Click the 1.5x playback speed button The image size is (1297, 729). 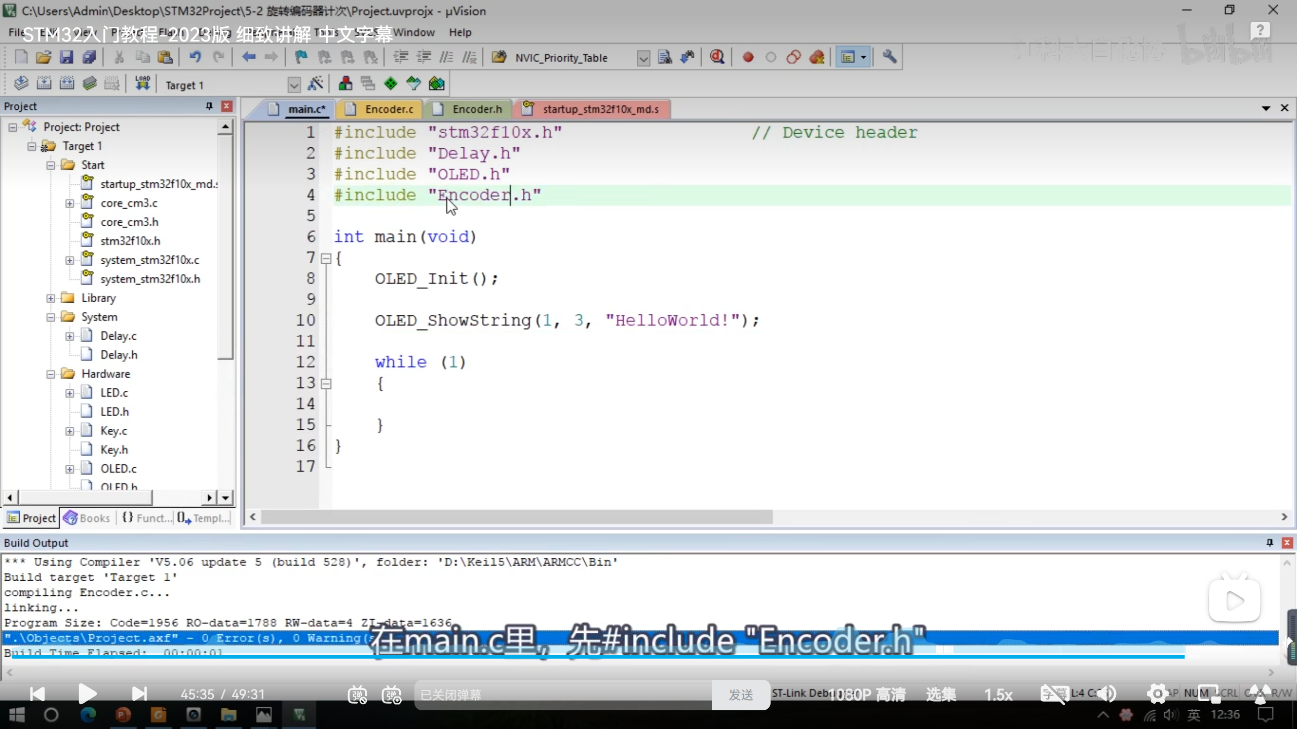pos(998,694)
